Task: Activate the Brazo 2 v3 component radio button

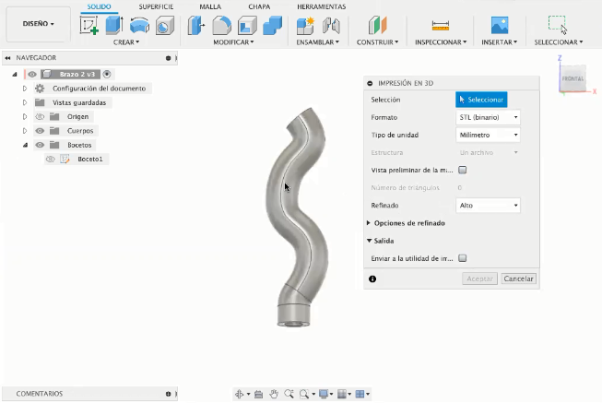Action: coord(107,74)
